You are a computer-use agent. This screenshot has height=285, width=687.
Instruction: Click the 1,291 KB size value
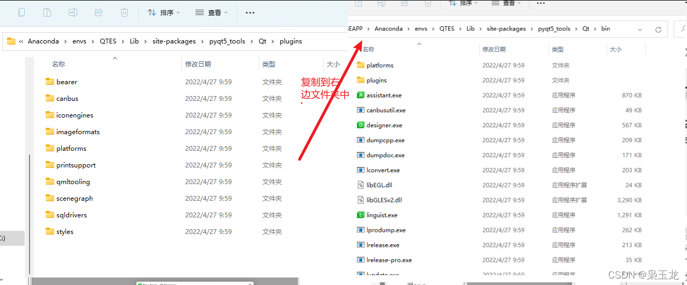(629, 215)
